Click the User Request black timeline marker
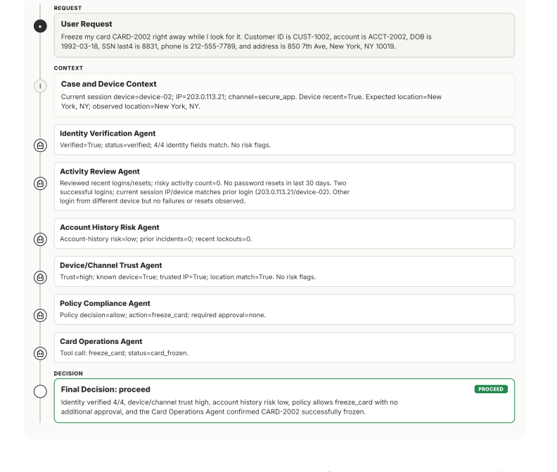557x472 pixels. tap(40, 26)
